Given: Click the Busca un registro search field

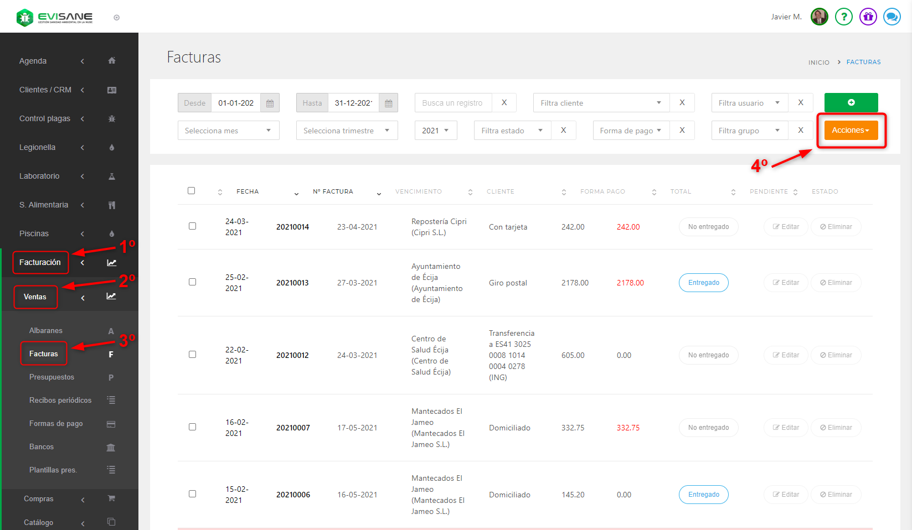Looking at the screenshot, I should pyautogui.click(x=452, y=103).
